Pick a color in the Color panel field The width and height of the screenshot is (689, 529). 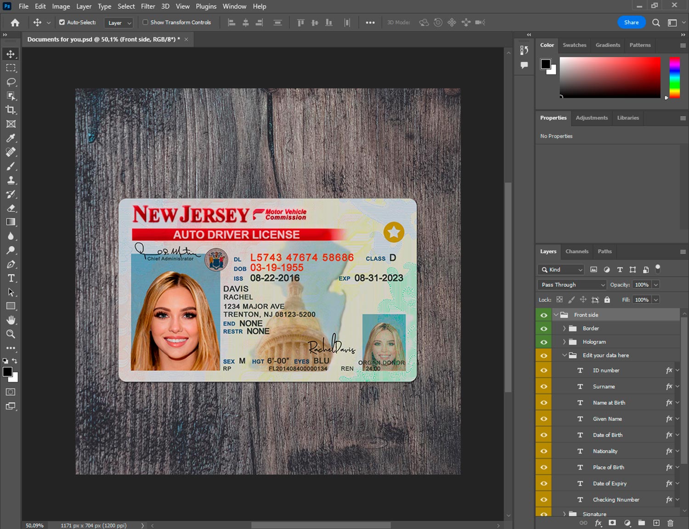click(610, 77)
